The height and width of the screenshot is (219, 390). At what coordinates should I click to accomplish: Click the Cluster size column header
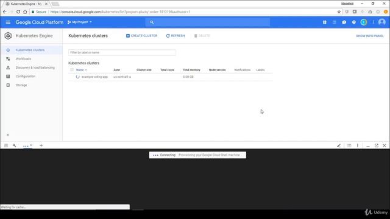pyautogui.click(x=144, y=70)
